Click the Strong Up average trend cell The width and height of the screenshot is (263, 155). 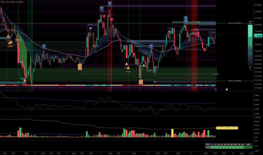pyautogui.click(x=248, y=147)
